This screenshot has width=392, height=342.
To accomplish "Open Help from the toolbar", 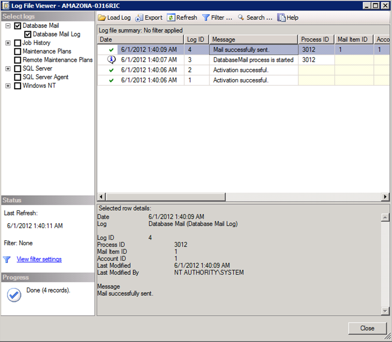I will [288, 18].
